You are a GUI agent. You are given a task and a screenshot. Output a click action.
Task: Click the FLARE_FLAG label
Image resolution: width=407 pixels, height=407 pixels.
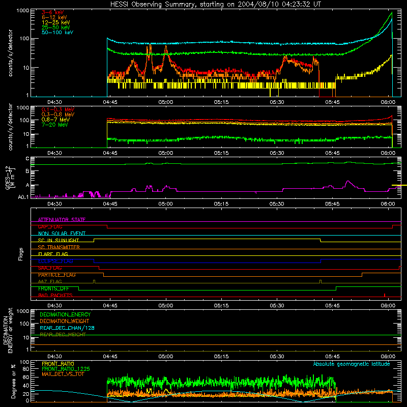(x=53, y=254)
